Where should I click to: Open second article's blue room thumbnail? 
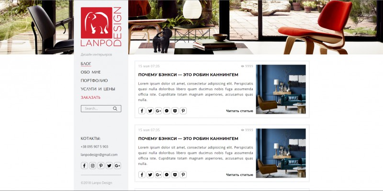tap(281, 153)
